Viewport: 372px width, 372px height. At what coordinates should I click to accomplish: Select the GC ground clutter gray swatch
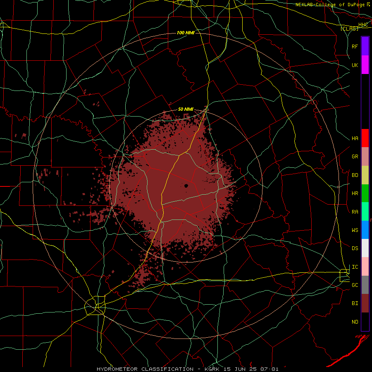pyautogui.click(x=365, y=285)
